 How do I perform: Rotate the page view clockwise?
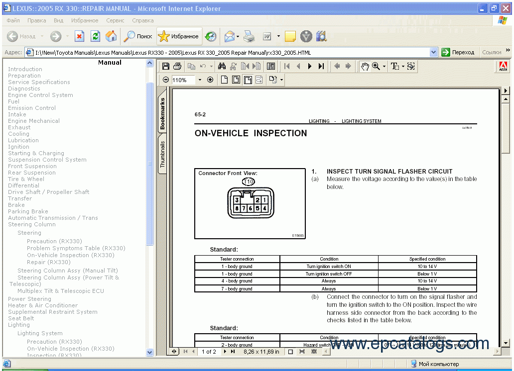pyautogui.click(x=273, y=80)
